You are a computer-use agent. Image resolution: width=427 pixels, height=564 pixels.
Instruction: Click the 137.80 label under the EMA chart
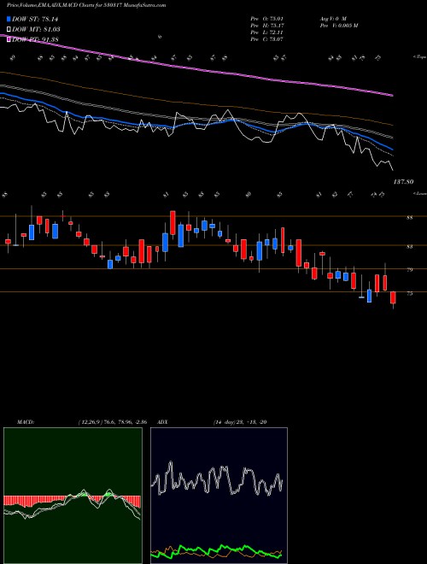pyautogui.click(x=403, y=182)
